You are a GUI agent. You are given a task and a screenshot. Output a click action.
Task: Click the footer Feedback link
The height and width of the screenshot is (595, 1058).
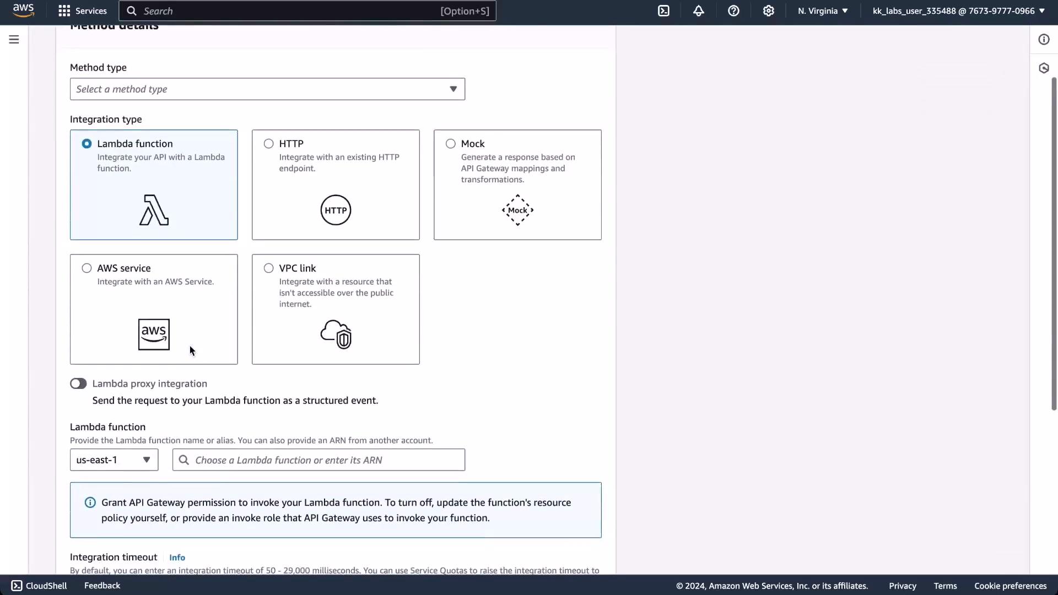[x=102, y=586]
